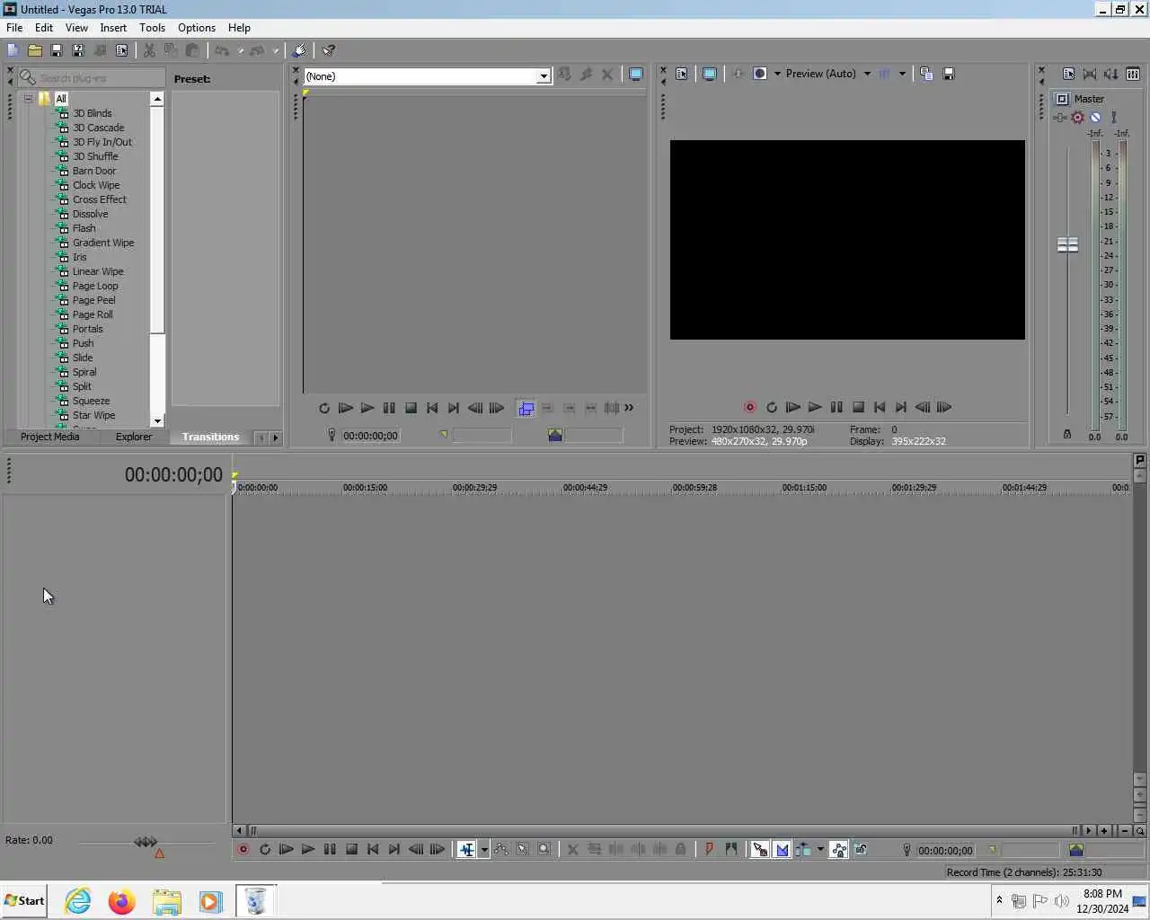Click the Downmix Output icon

1090,74
